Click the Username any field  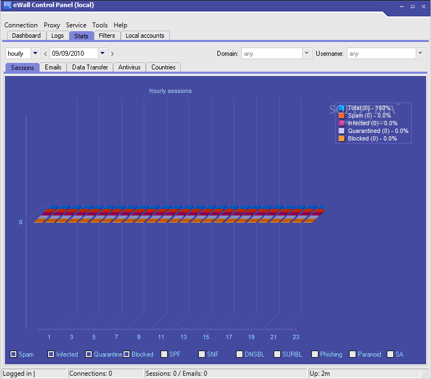tap(381, 54)
